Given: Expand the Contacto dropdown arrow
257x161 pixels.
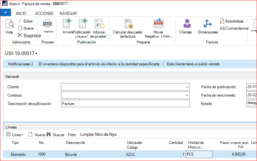Looking at the screenshot, I should tap(187, 95).
